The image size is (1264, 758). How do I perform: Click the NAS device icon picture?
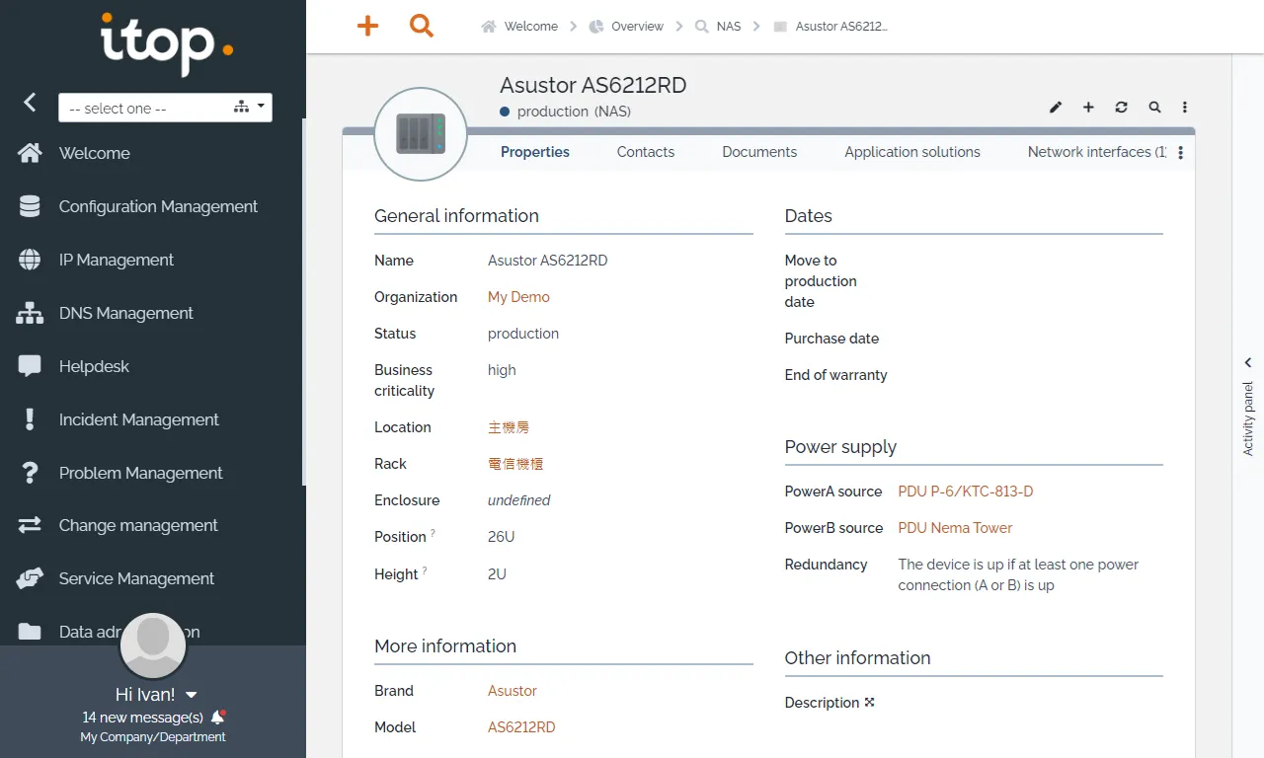[x=421, y=134]
